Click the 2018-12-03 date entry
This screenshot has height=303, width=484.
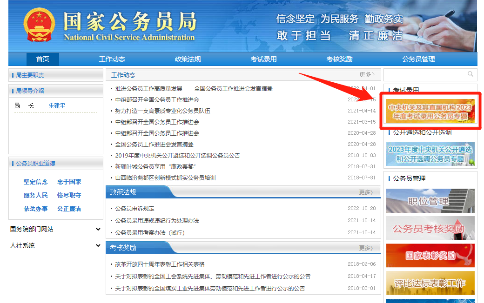tap(362, 155)
